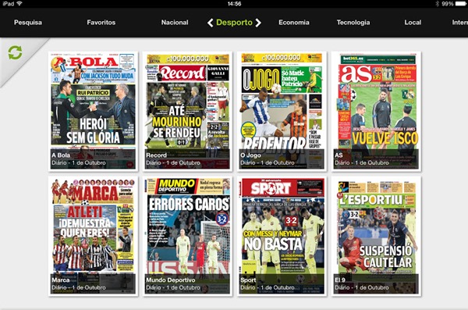Switch to the Local tab

point(413,23)
